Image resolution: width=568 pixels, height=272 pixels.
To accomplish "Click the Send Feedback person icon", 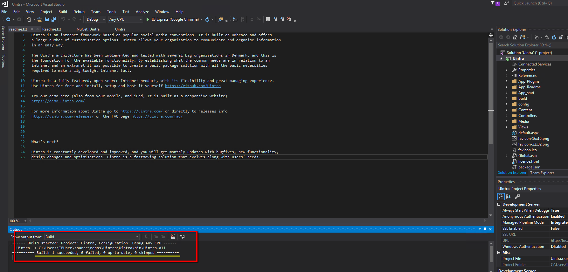I will pyautogui.click(x=507, y=3).
